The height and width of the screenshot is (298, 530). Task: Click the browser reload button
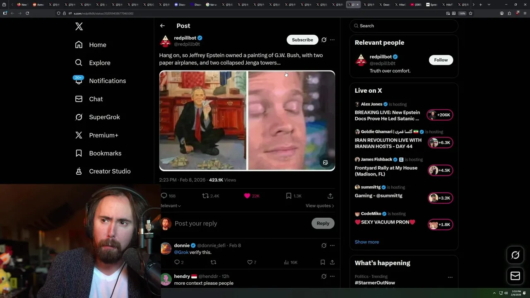coord(27,13)
